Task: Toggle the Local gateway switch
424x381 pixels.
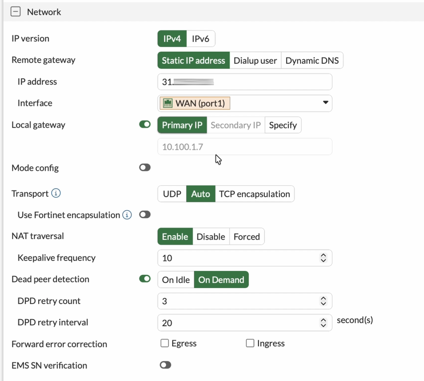Action: click(145, 125)
